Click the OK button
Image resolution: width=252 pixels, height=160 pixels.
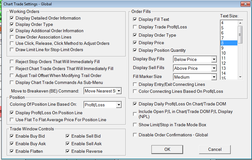point(167,149)
